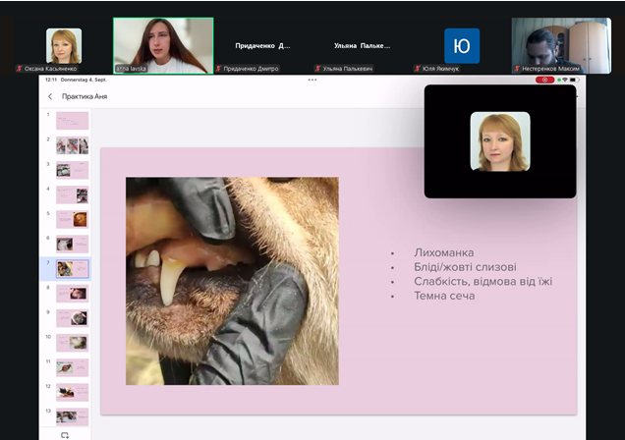
Task: Click the dog teeth photo on slide
Action: click(x=232, y=281)
